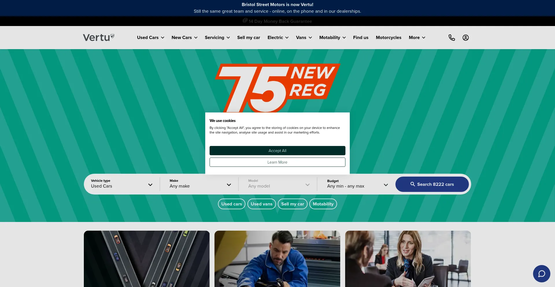The width and height of the screenshot is (555, 287).
Task: Click the 75 New Reg banner graphic
Action: (x=277, y=88)
